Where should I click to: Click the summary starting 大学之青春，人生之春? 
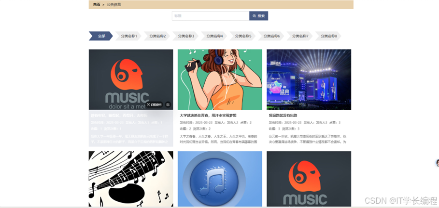coord(218,139)
